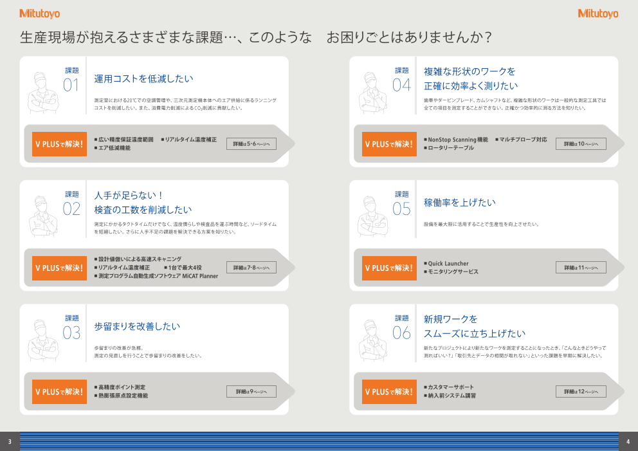Click V PLUSで解決! badge under 運用コストを低減したい
The height and width of the screenshot is (451, 638).
59,143
